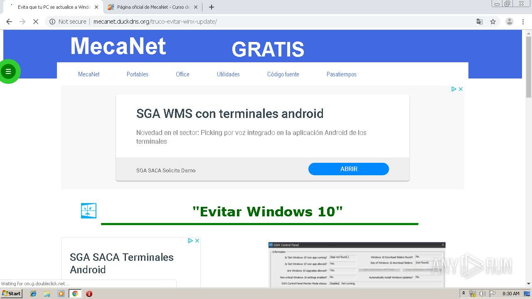Viewport: 532px width, 299px height.
Task: Click the ABRIR button in the ad
Action: 349,169
